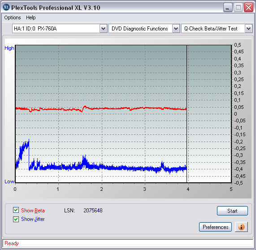This screenshot has width=256, height=250.
Task: Select the Q-Check Beta/Jitter Test combo box
Action: (217, 29)
